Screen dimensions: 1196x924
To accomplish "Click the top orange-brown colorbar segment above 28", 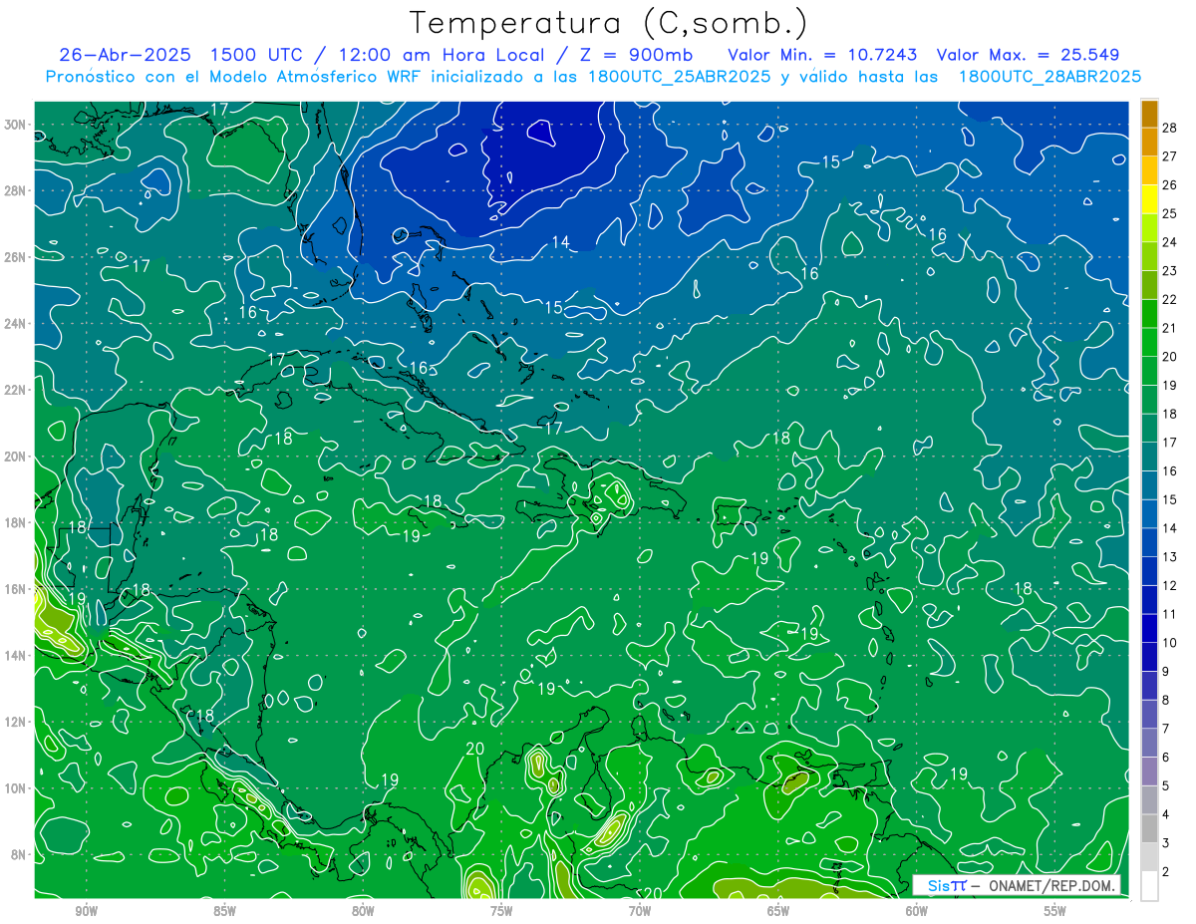I will (1149, 113).
